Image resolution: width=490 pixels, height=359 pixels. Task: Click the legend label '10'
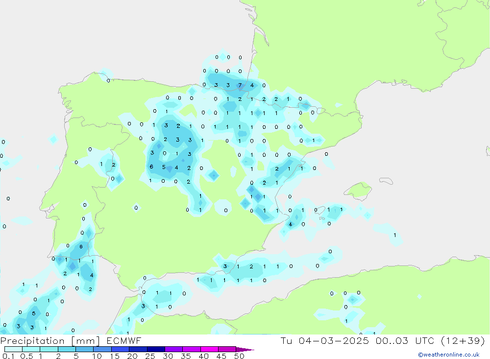coord(97,356)
